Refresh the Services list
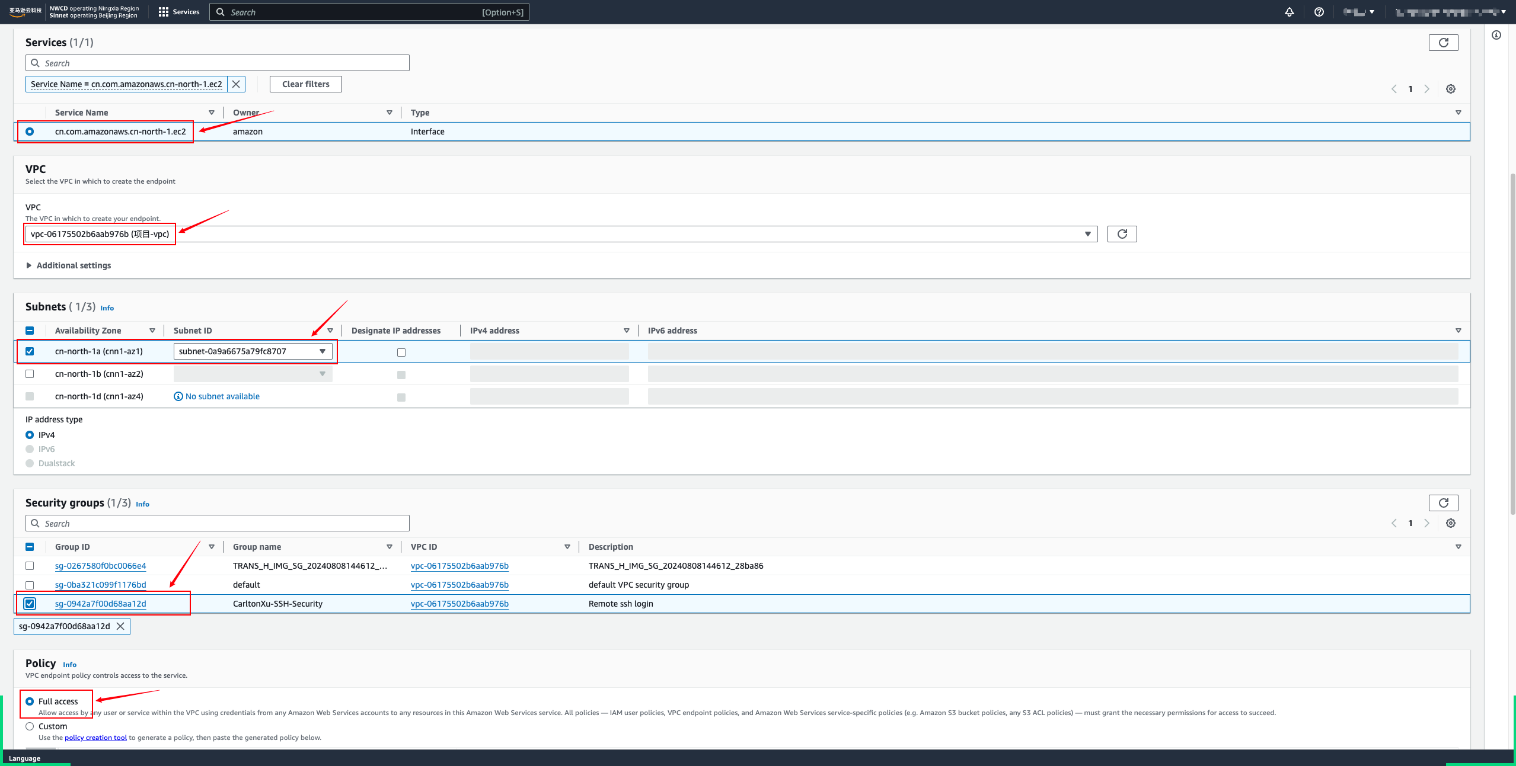Viewport: 1516px width, 766px height. tap(1443, 43)
